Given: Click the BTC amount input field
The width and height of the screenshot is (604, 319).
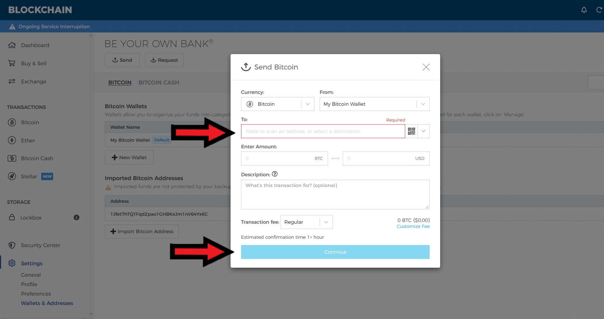Looking at the screenshot, I should (x=284, y=158).
